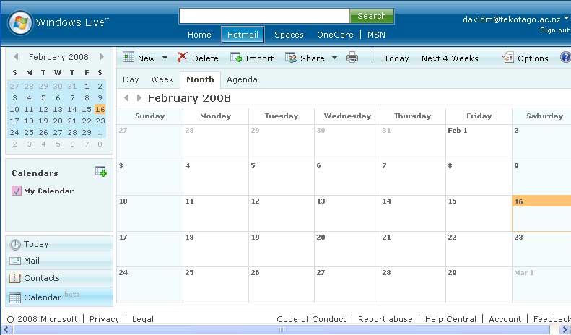Click the horizontal scrollbar thumb
The width and height of the screenshot is (571, 335).
click(x=281, y=329)
